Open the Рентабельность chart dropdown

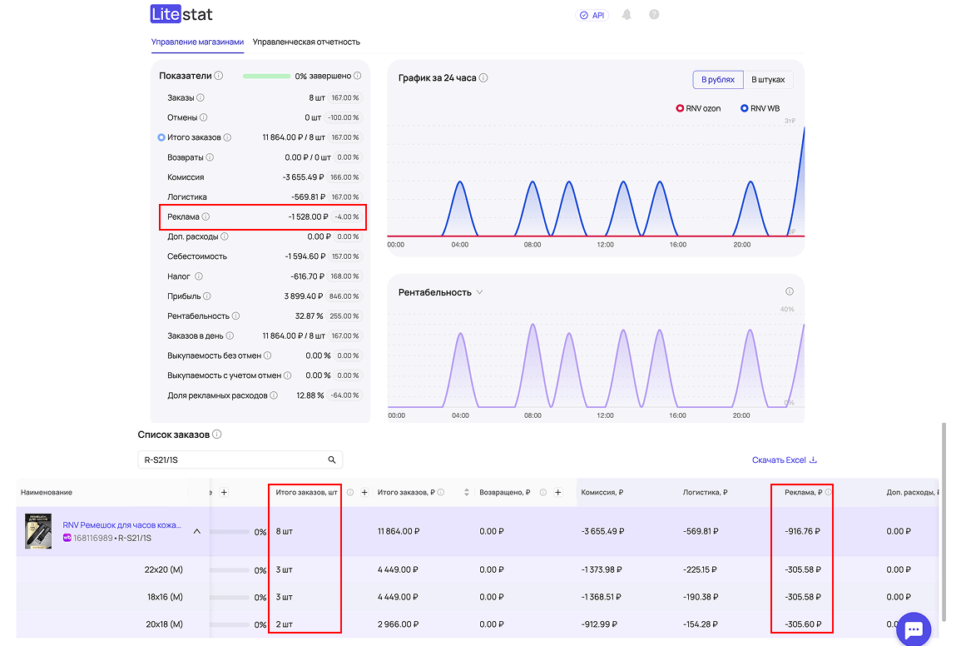[x=479, y=292]
